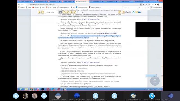Go to next find-in-page match
The height and width of the screenshot is (101, 180).
(146, 8)
